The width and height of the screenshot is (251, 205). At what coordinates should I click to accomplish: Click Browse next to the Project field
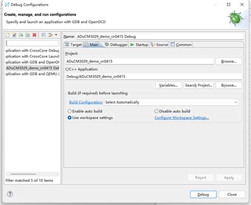(x=229, y=61)
